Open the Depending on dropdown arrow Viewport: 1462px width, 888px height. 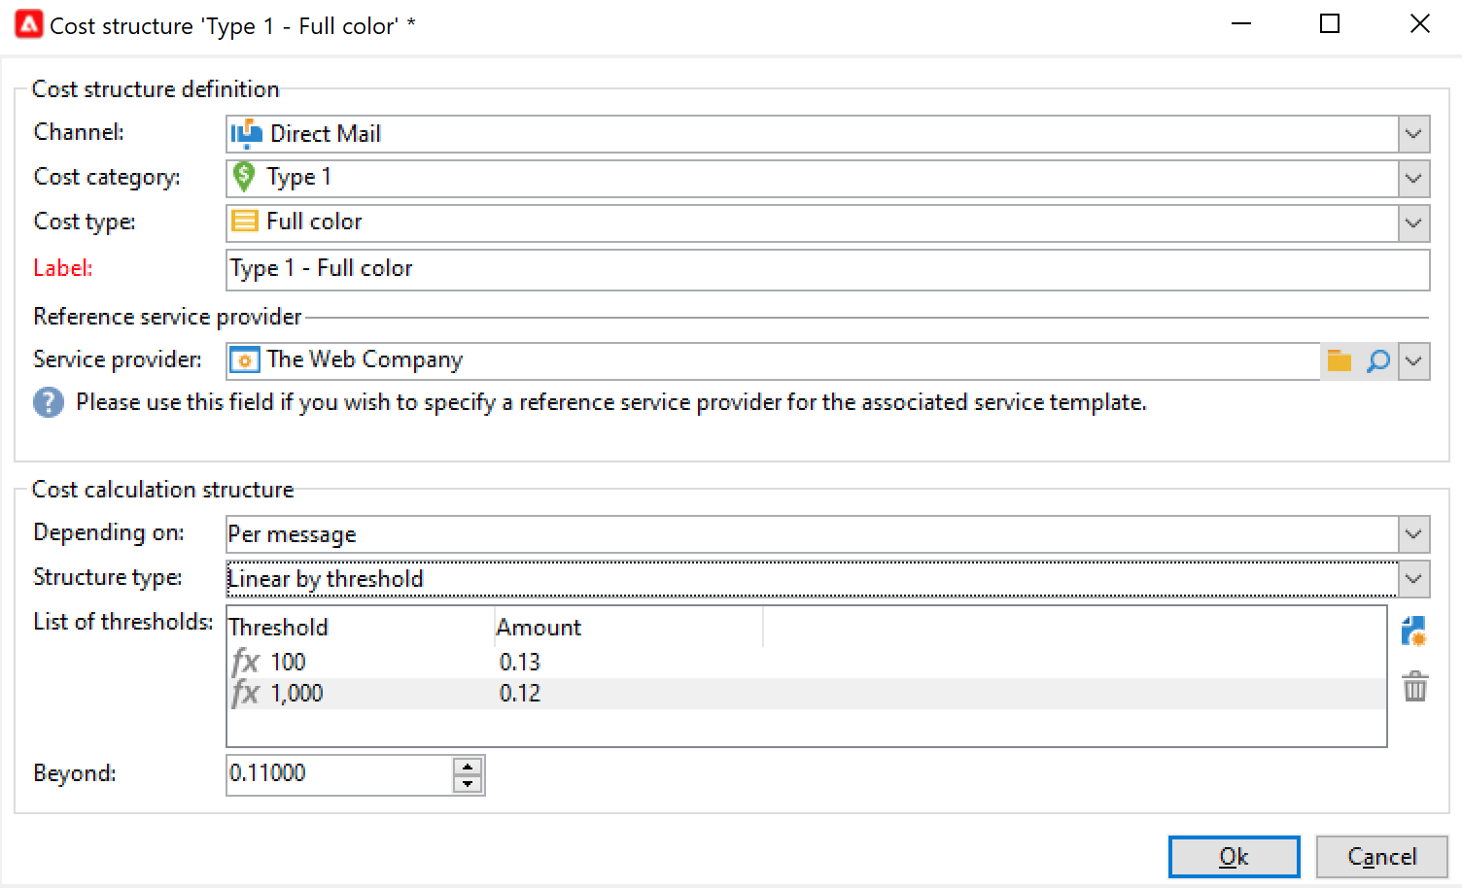click(x=1413, y=534)
